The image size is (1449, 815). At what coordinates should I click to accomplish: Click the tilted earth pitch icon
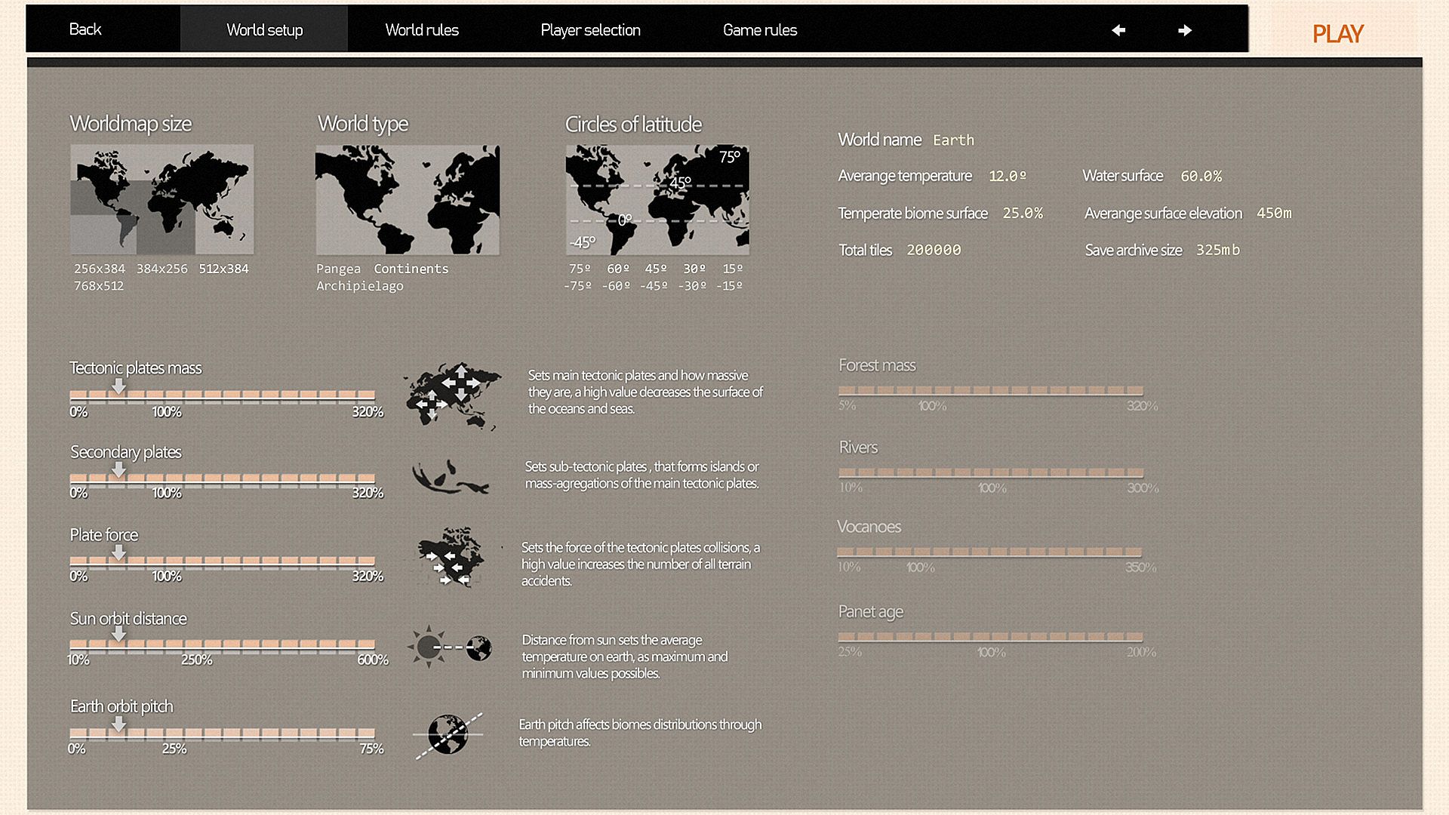[448, 734]
